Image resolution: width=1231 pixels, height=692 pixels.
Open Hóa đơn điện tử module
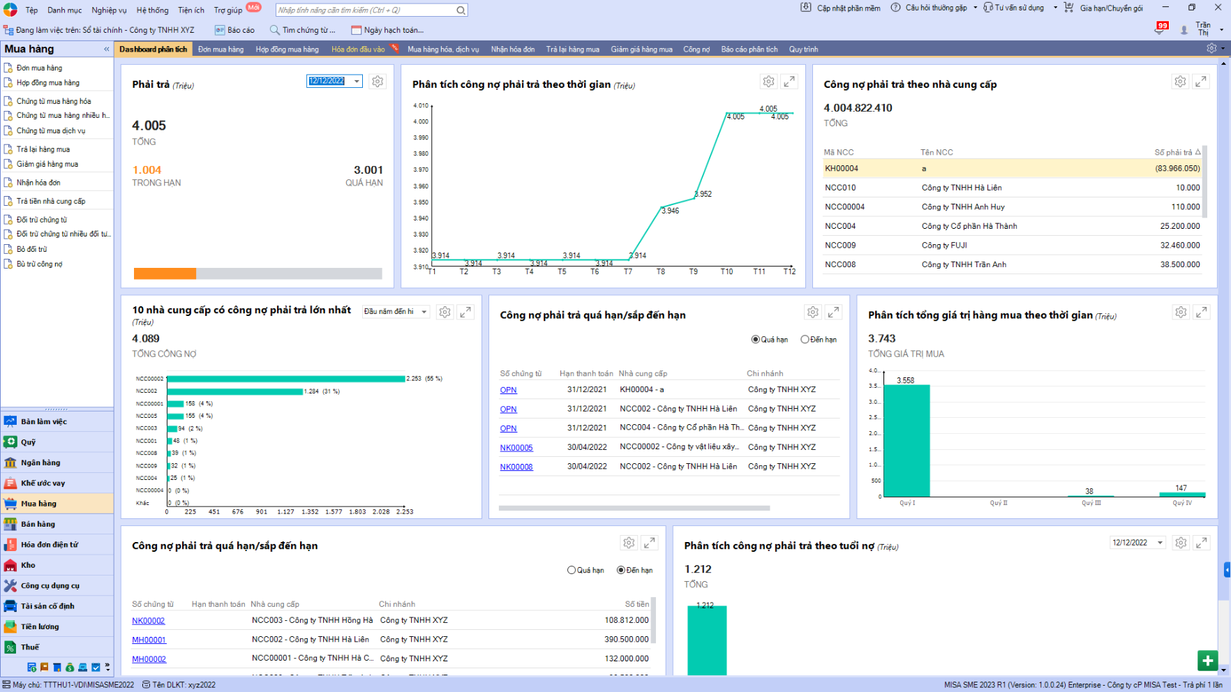point(49,545)
